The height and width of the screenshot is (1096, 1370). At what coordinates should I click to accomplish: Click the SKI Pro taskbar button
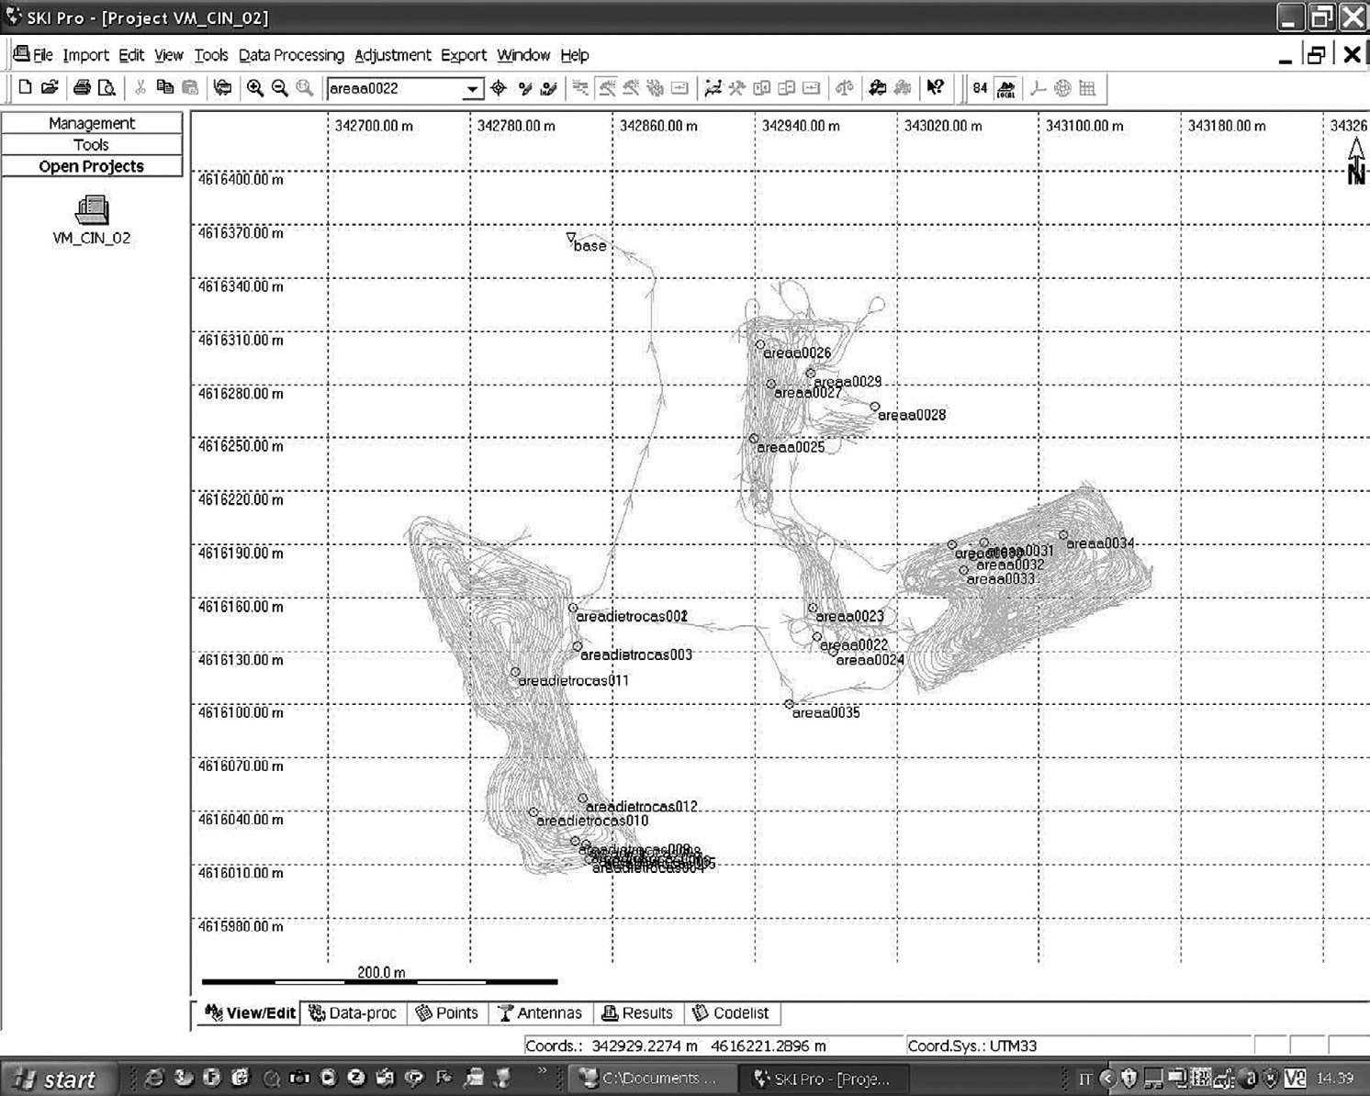click(x=823, y=1079)
